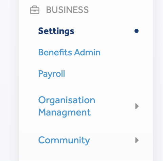Show Community sub-items using its chevron

[x=137, y=140]
